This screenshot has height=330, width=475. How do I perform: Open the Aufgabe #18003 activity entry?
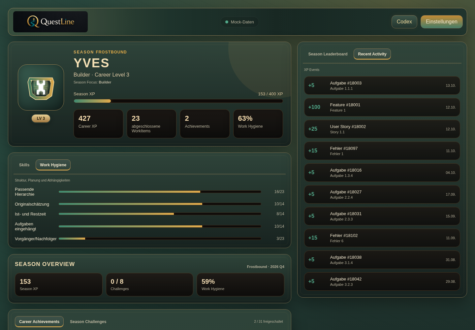pos(382,85)
